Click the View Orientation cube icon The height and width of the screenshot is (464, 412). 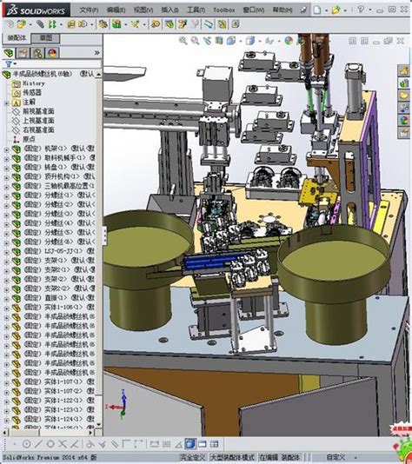(x=231, y=41)
